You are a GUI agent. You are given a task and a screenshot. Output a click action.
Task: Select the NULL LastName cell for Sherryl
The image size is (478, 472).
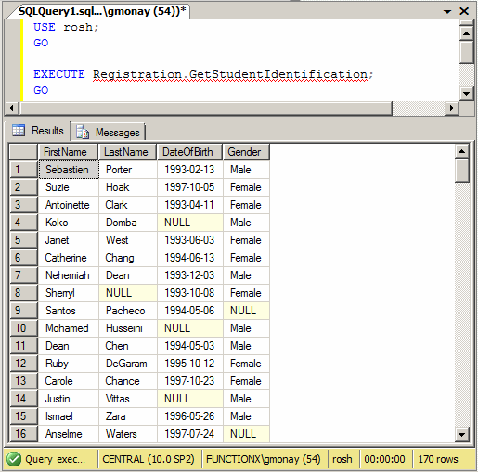(128, 293)
